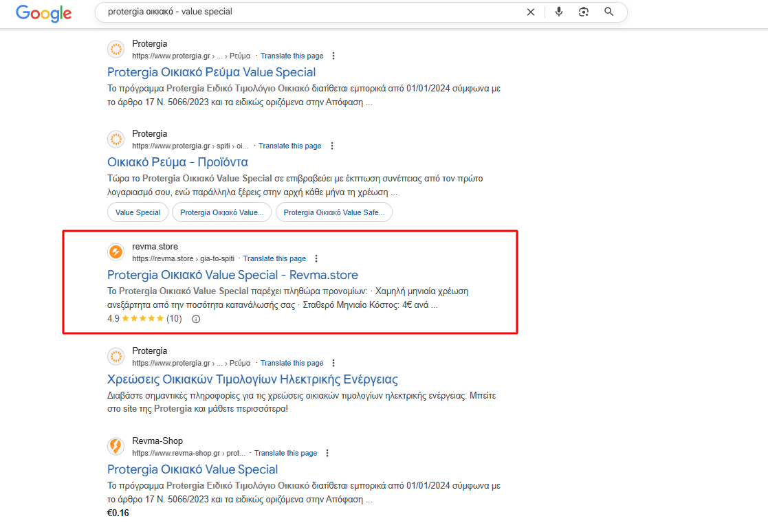Screen dimensions: 768x523
Task: Click the magnifying glass search button
Action: [x=608, y=12]
